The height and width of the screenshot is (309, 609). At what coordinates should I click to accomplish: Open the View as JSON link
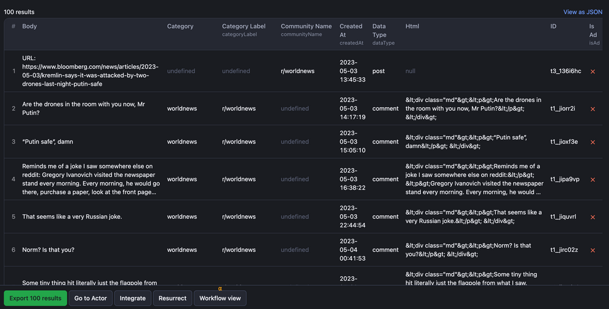click(582, 12)
